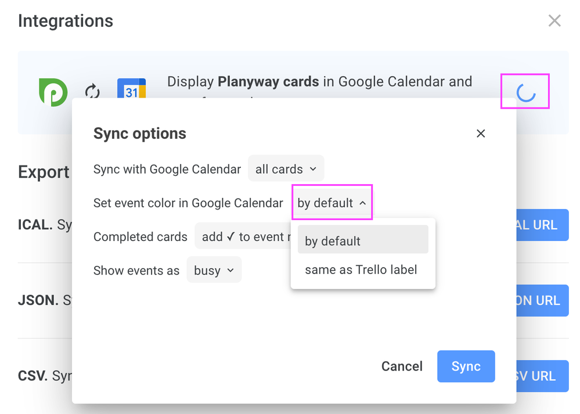Screen dimensions: 580x414
Task: Click the green Planyway logo icon
Action: (53, 92)
